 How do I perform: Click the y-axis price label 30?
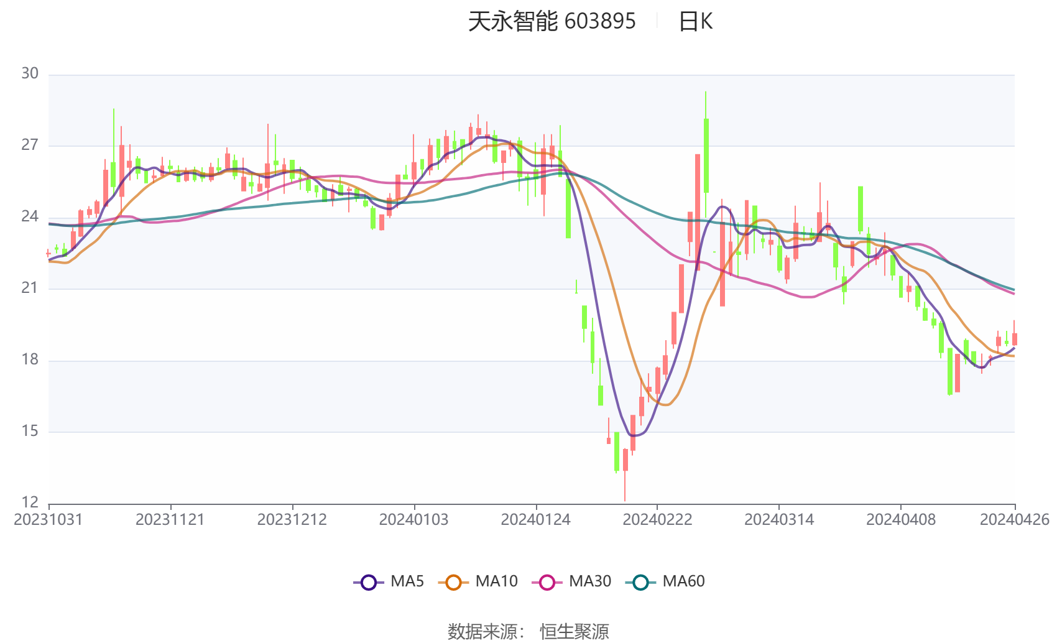30,74
